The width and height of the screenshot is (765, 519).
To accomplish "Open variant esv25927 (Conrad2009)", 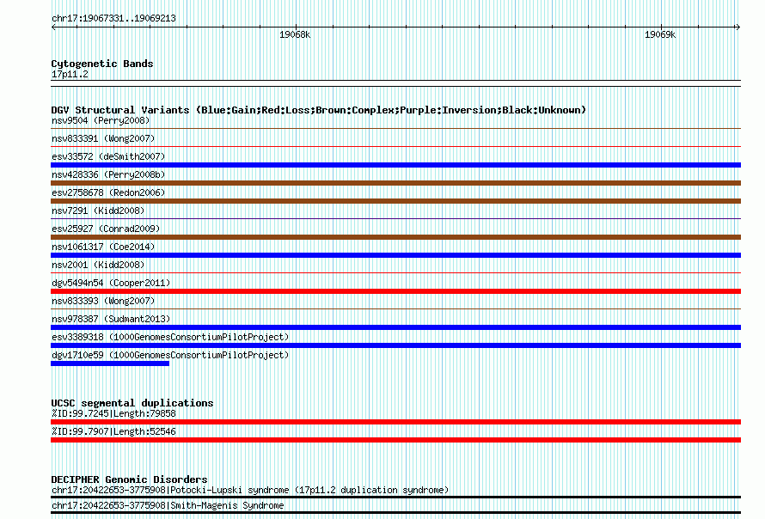I will [x=106, y=229].
